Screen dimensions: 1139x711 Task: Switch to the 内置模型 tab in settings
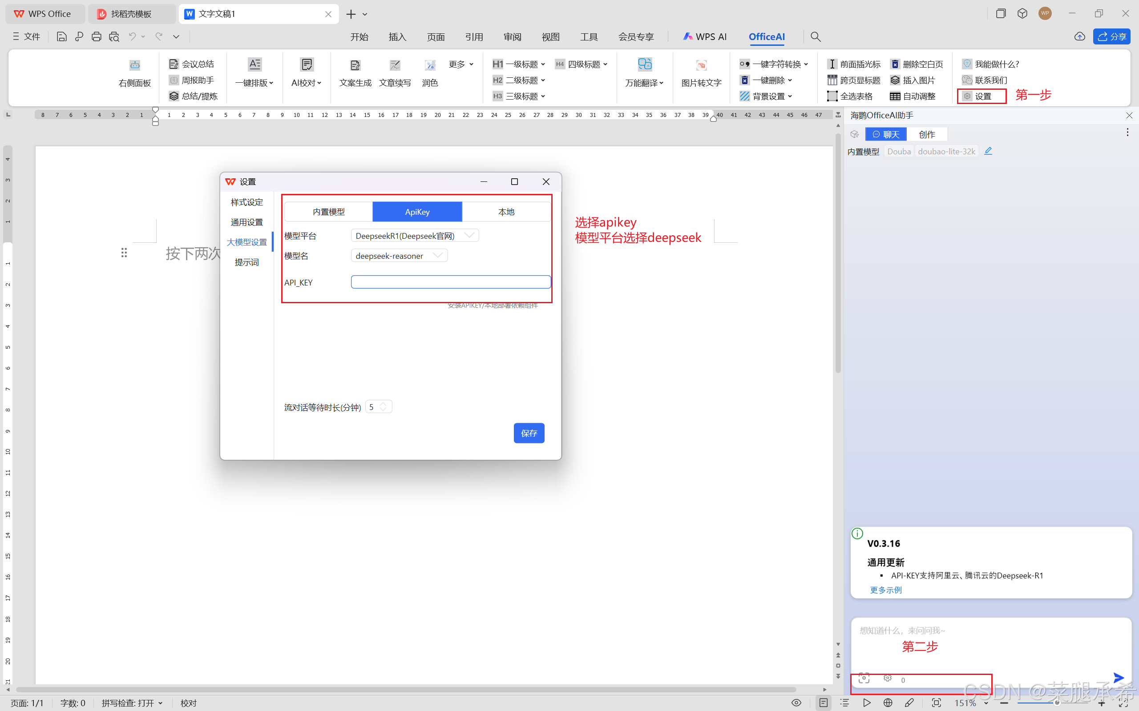tap(328, 212)
